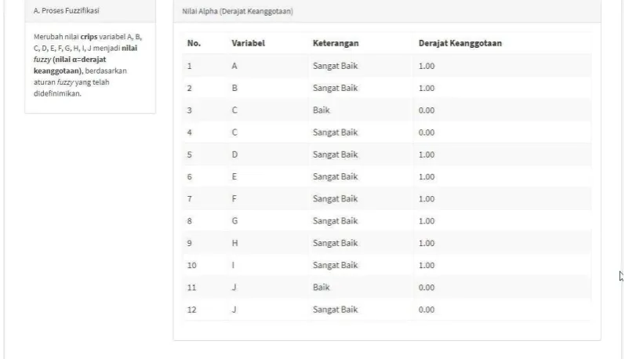
Task: Select row 5 with variable D
Action: pyautogui.click(x=387, y=154)
